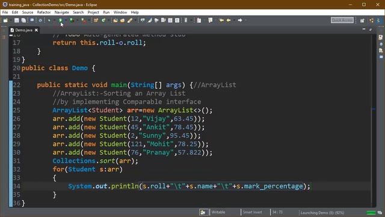This screenshot has height=217, width=385.
Task: Click the yellow Back navigation arrow
Action: pyautogui.click(x=229, y=20)
